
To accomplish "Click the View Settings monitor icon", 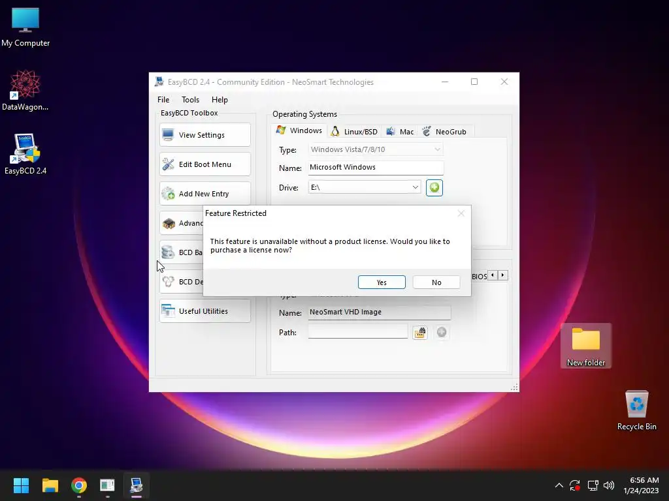I will [168, 134].
